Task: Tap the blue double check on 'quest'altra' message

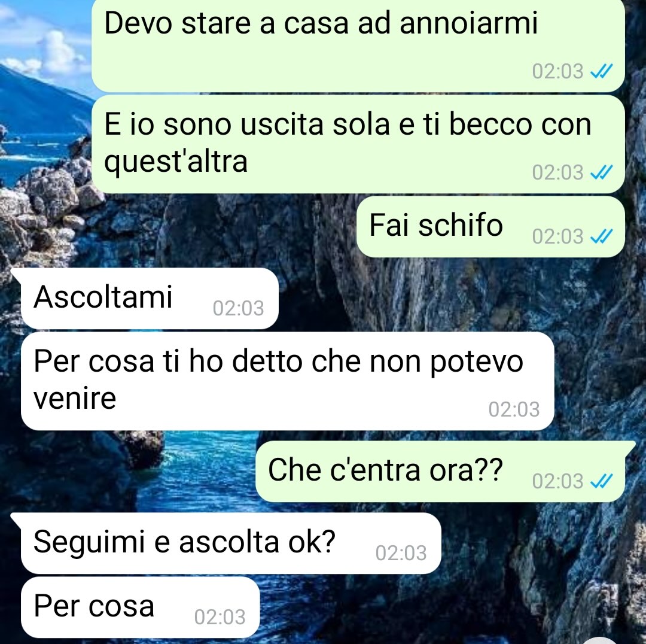Action: (602, 172)
